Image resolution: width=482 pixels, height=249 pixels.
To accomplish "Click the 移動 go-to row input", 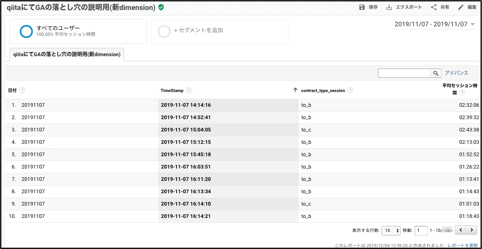I will (421, 230).
